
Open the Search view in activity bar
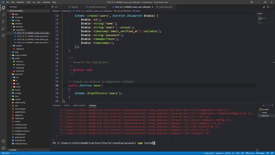click(x=3, y=15)
